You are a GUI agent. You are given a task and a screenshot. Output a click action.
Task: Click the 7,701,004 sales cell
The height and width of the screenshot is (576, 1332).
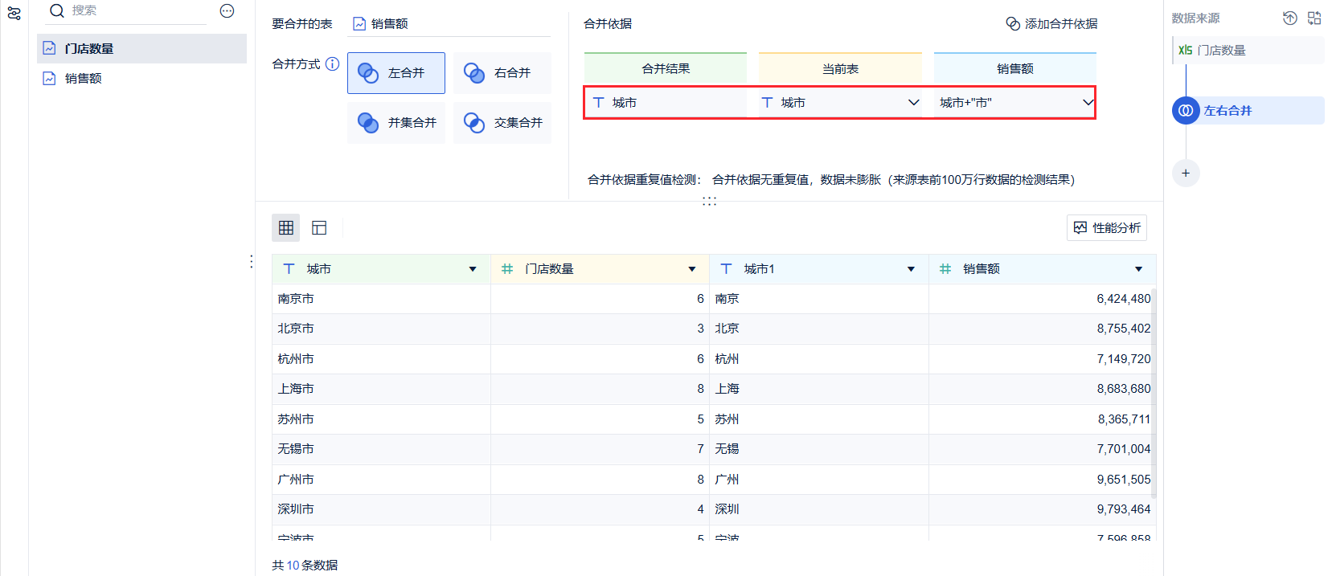pos(1042,449)
